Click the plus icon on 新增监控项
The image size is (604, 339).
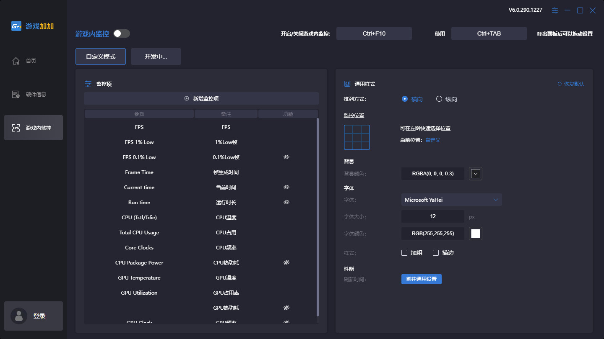pyautogui.click(x=187, y=99)
